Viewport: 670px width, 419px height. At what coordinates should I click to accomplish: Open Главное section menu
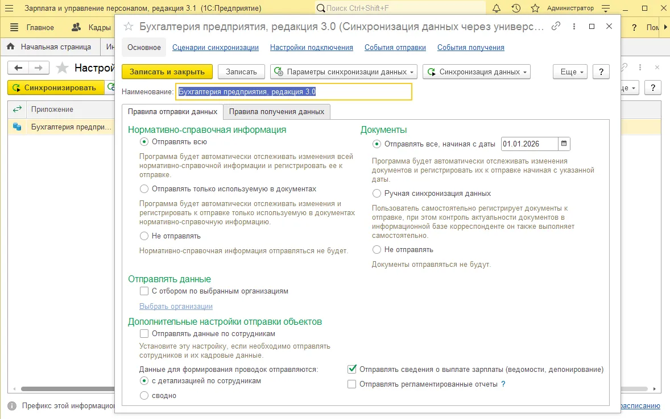[x=40, y=27]
